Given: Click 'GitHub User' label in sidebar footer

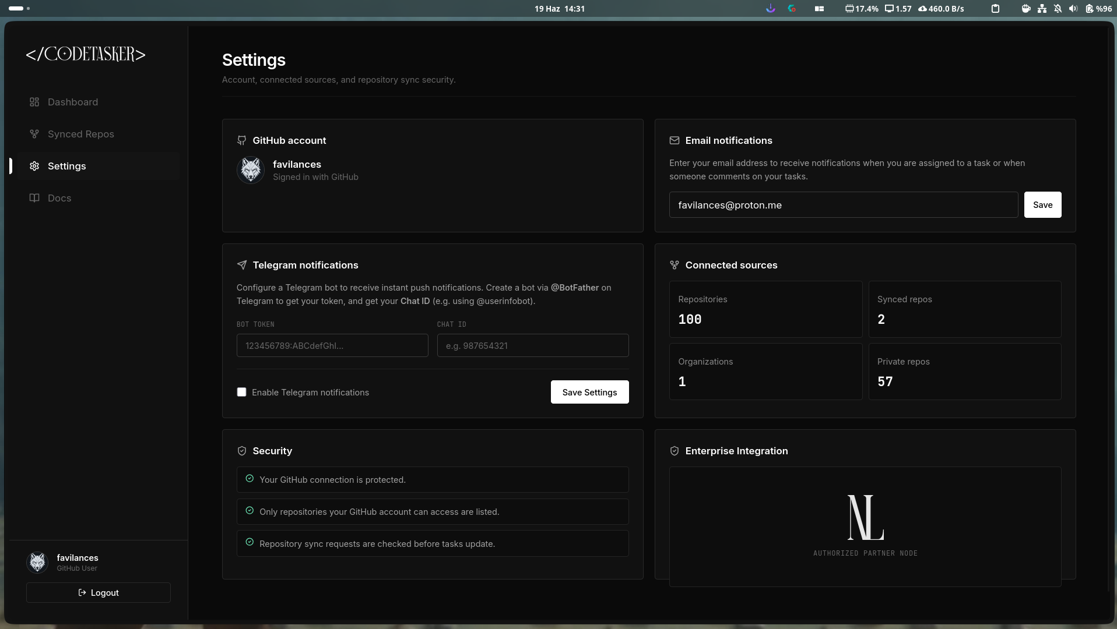Looking at the screenshot, I should (x=77, y=568).
